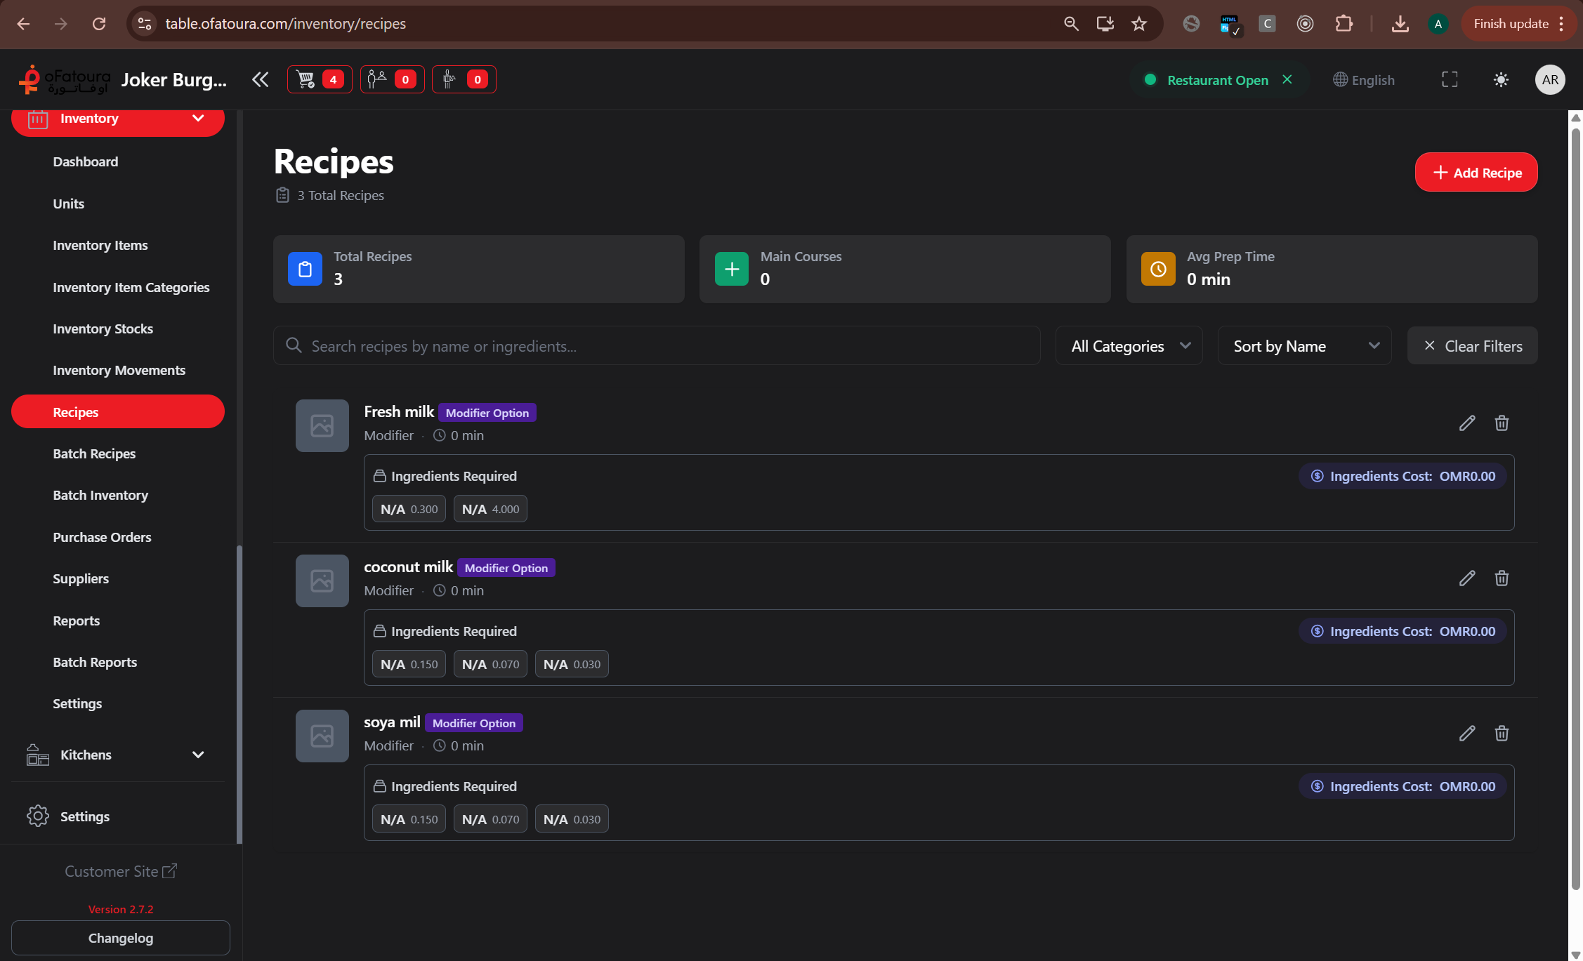Screen dimensions: 1583x961
Task: Delete the coconut milk recipe via trash icon
Action: pos(1502,578)
